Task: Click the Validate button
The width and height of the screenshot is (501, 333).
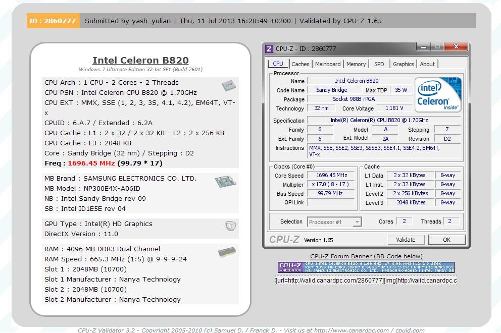Action: (406, 240)
